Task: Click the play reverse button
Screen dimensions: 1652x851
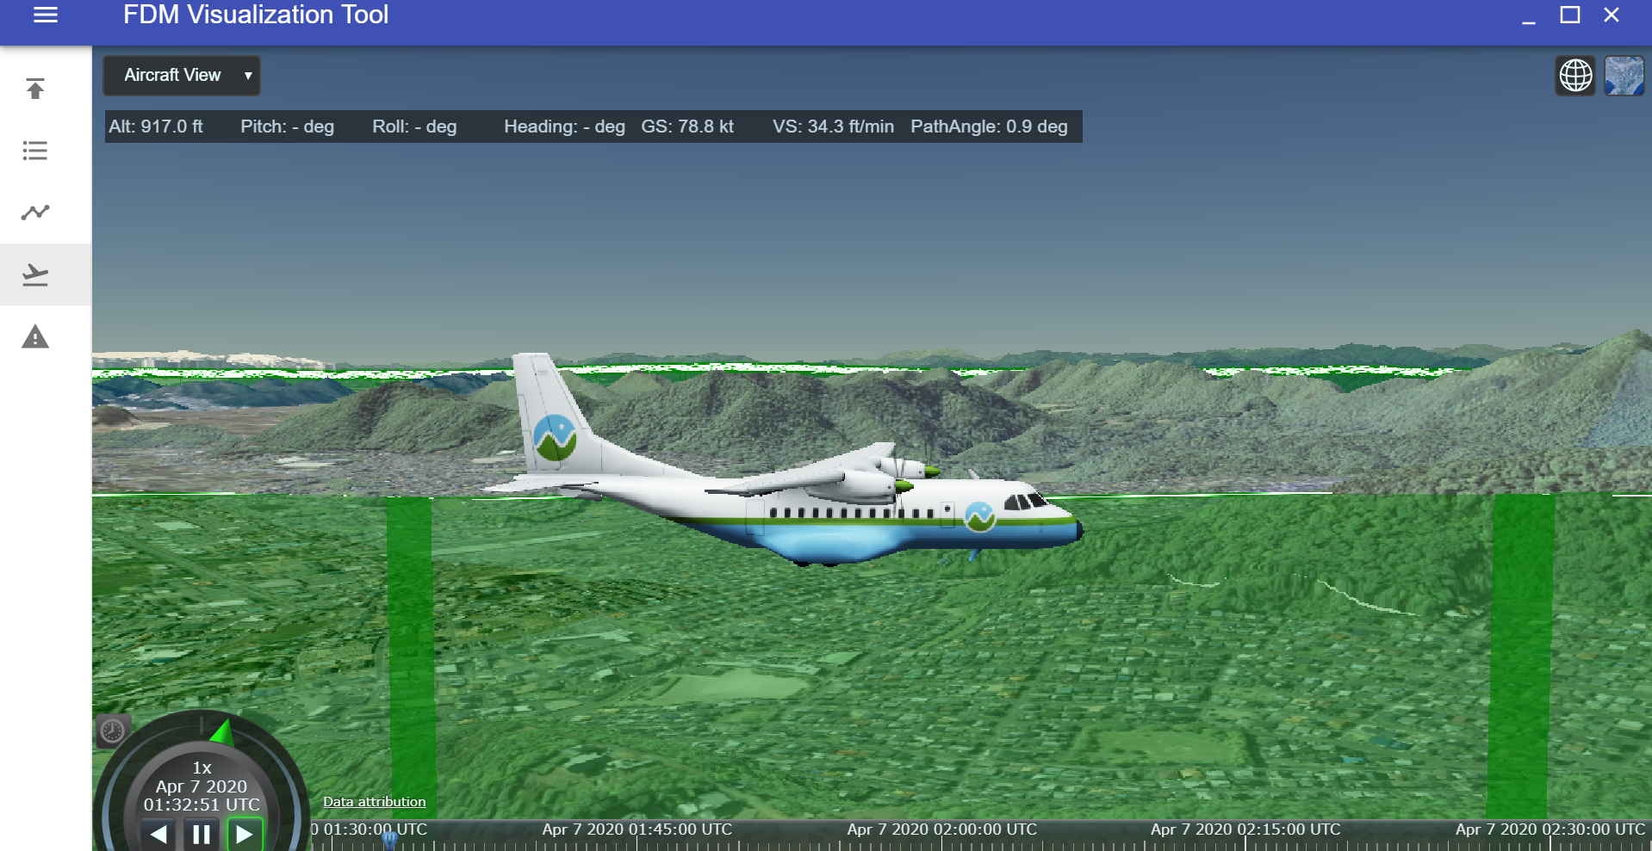Action: coord(158,834)
